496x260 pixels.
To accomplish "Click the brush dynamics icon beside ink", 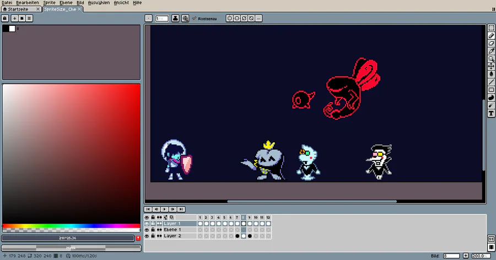I will point(185,18).
